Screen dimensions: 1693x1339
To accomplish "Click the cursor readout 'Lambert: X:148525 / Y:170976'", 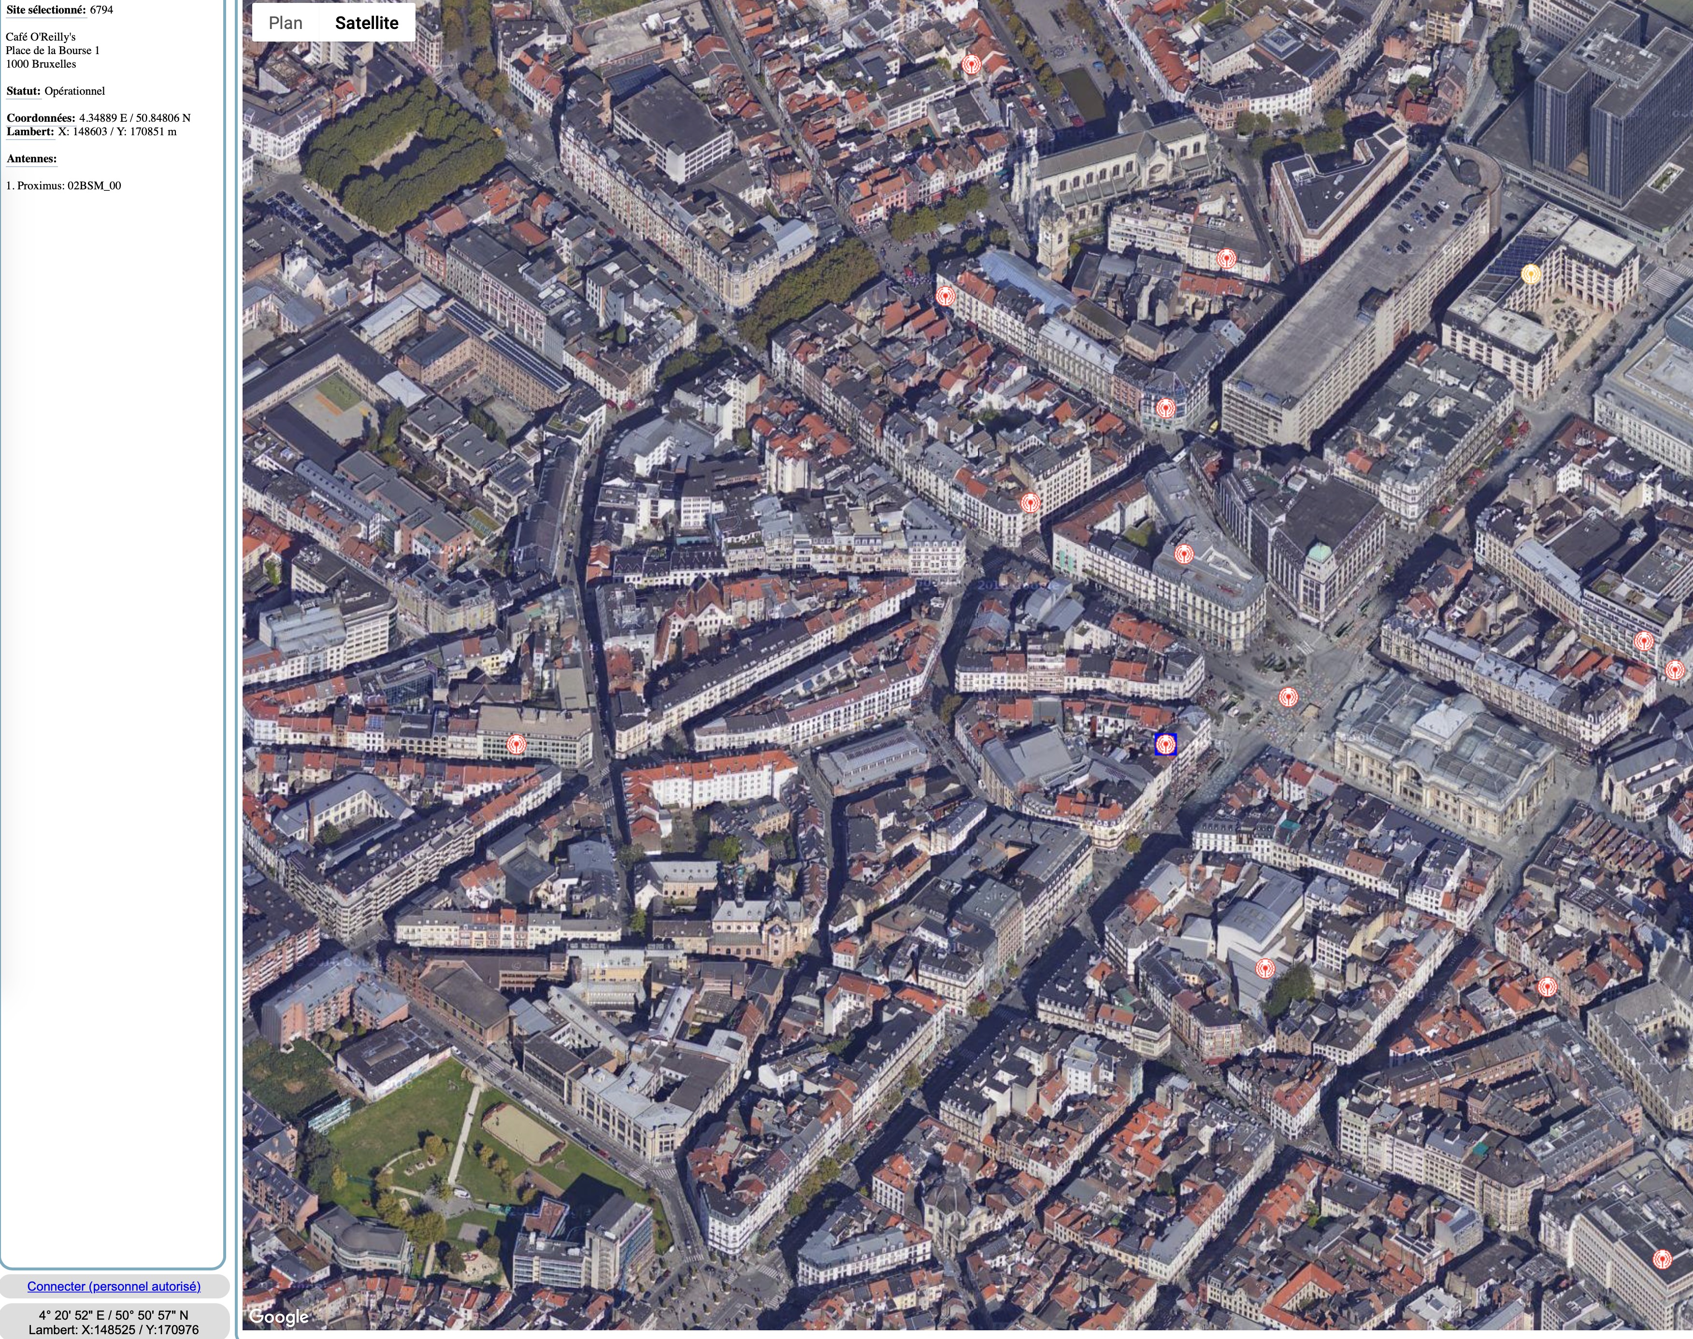I will 114,1330.
